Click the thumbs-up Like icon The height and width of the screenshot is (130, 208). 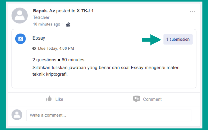(49, 99)
